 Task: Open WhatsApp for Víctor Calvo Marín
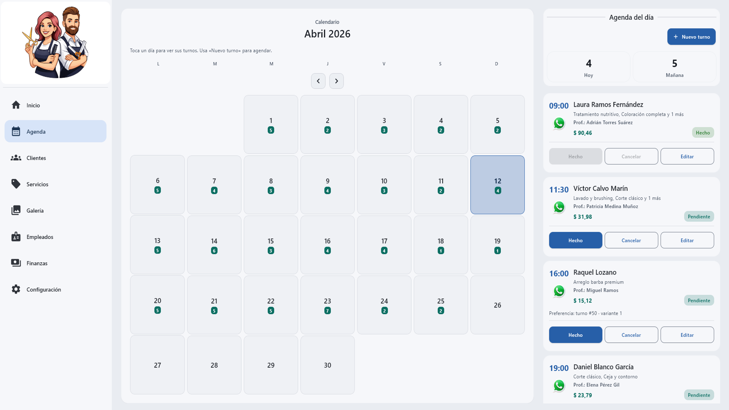coord(559,207)
